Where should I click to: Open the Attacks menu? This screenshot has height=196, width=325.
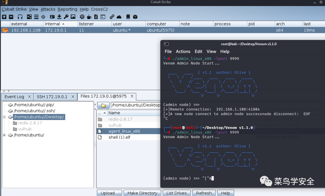(48, 9)
